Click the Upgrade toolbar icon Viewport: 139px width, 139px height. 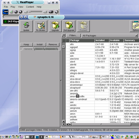coord(55,26)
